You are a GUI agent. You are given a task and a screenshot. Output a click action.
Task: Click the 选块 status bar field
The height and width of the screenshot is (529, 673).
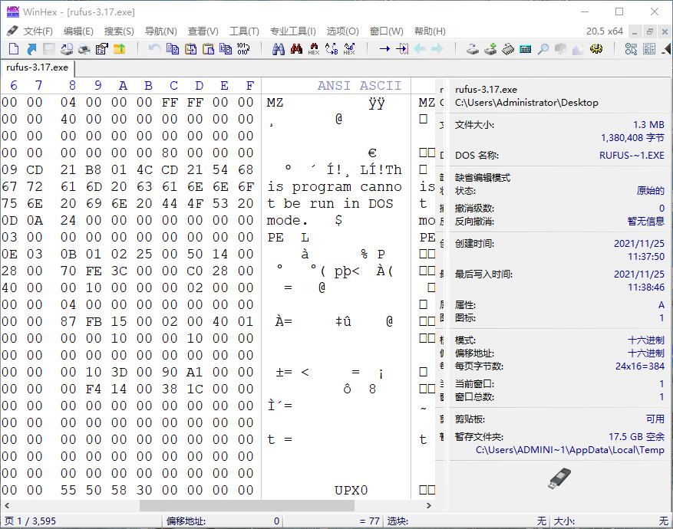pos(467,521)
